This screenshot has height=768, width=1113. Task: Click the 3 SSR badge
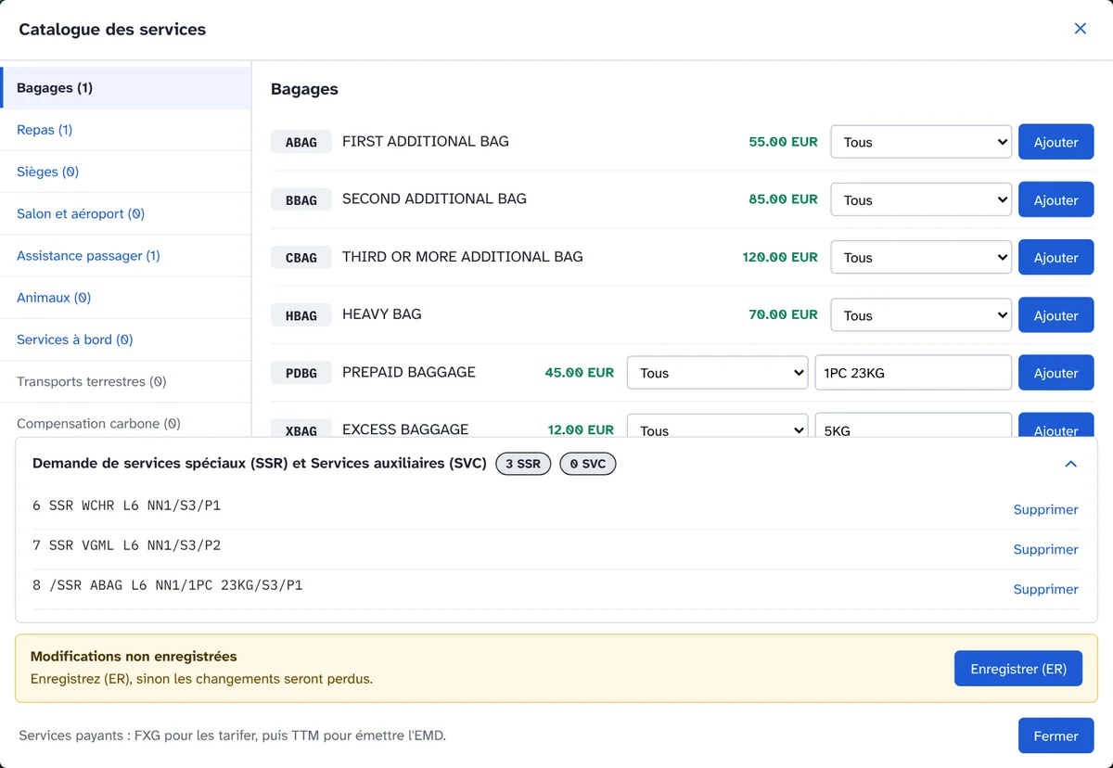tap(523, 464)
